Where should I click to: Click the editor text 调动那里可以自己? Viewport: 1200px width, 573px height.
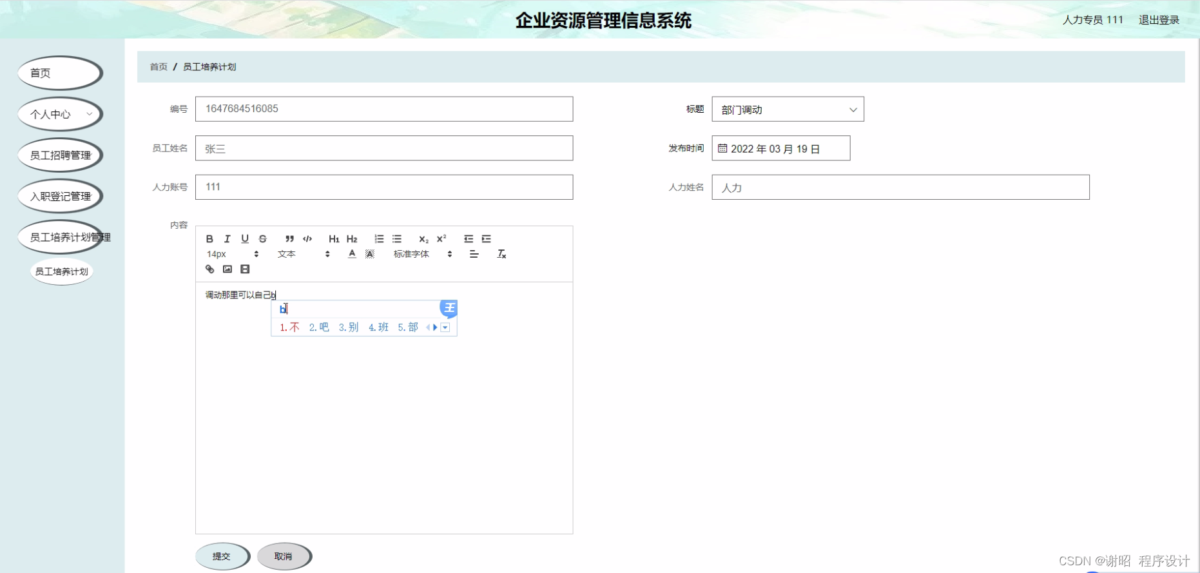click(238, 295)
